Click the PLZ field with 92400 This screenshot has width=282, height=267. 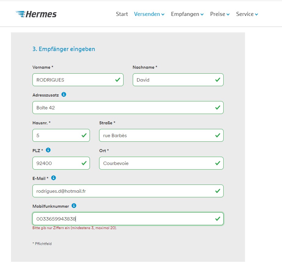coord(61,163)
